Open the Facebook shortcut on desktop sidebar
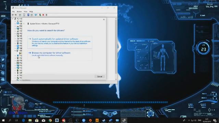The height and width of the screenshot is (123, 219). (x=3, y=66)
